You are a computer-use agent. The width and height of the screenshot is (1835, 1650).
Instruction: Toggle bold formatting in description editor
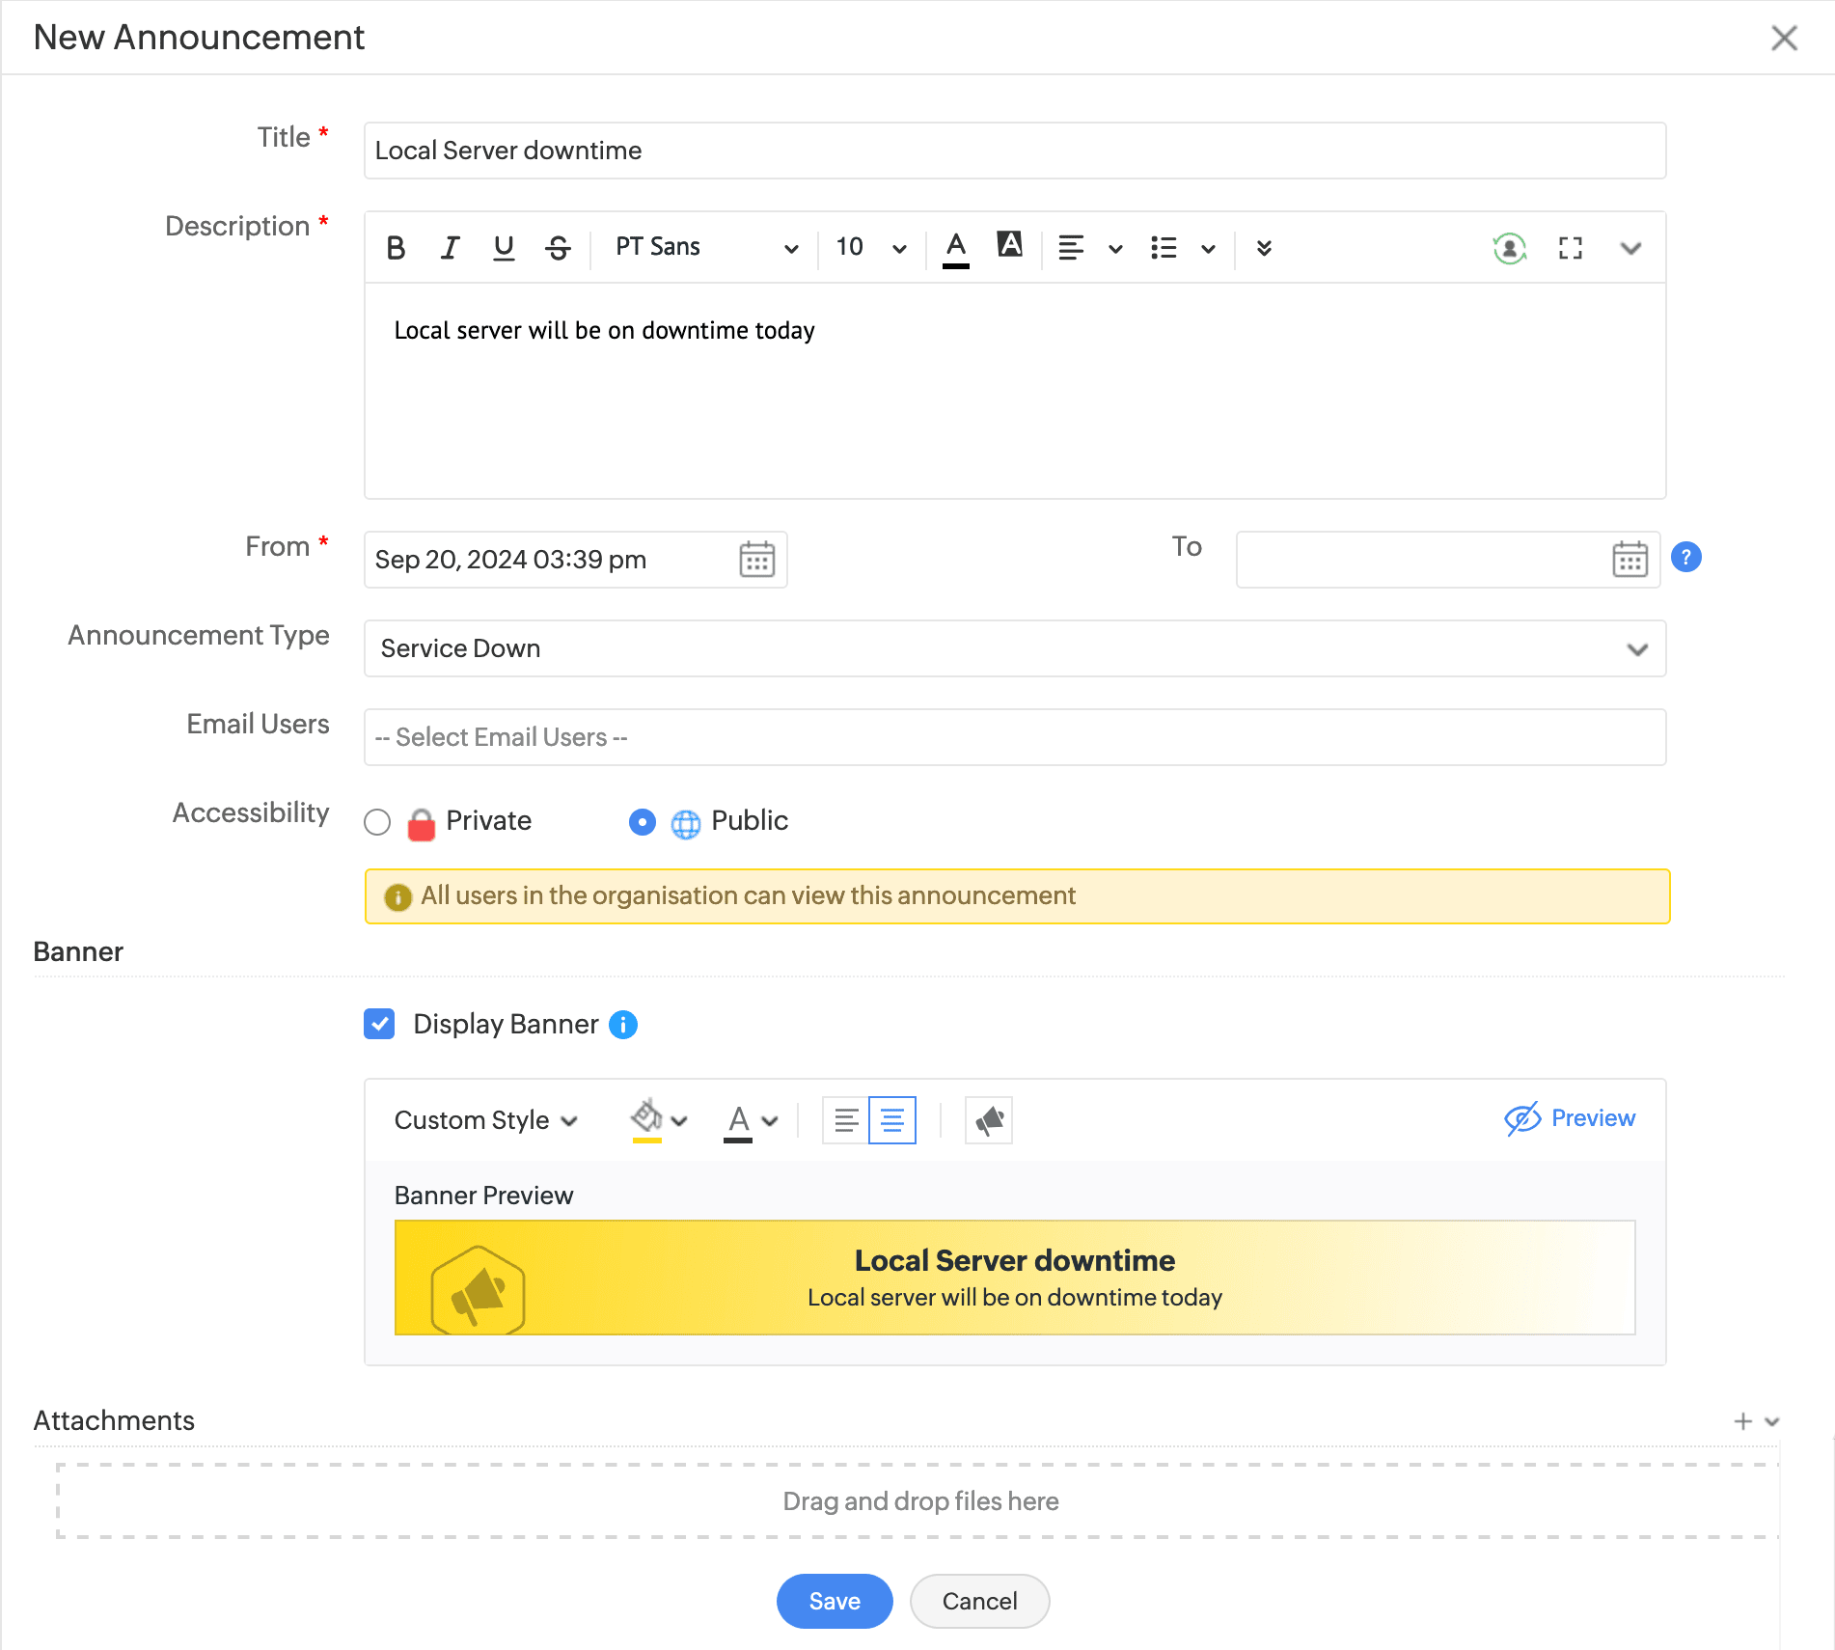(396, 248)
